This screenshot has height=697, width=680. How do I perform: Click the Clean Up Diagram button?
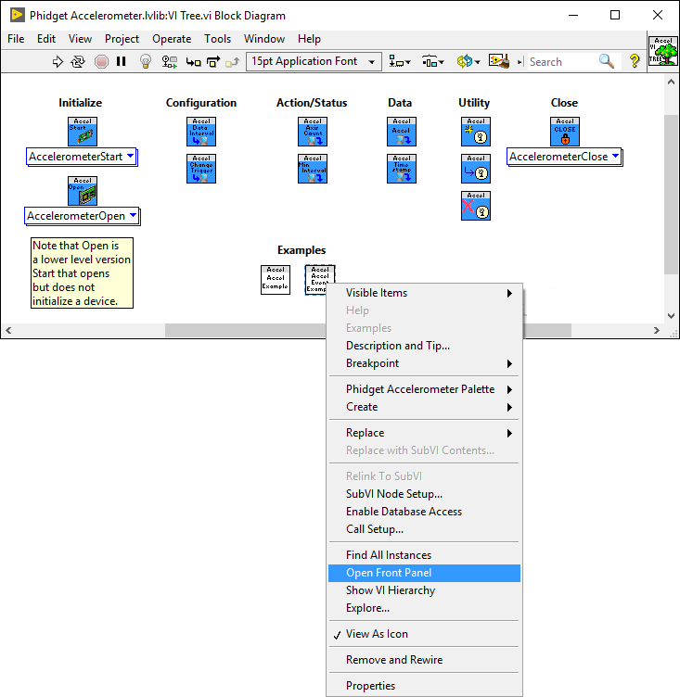tap(499, 61)
